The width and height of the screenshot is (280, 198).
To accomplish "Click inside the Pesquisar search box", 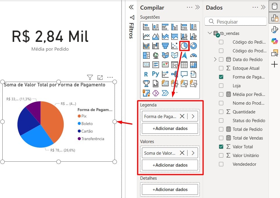I will (x=236, y=21).
